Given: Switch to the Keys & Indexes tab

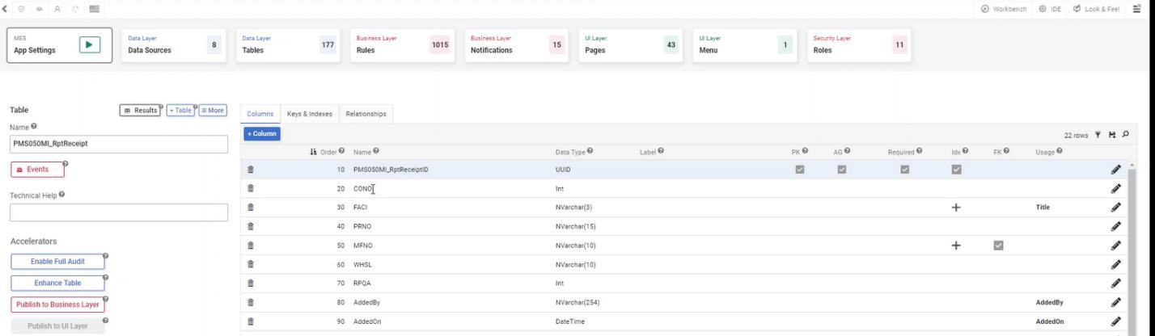Looking at the screenshot, I should [x=309, y=114].
